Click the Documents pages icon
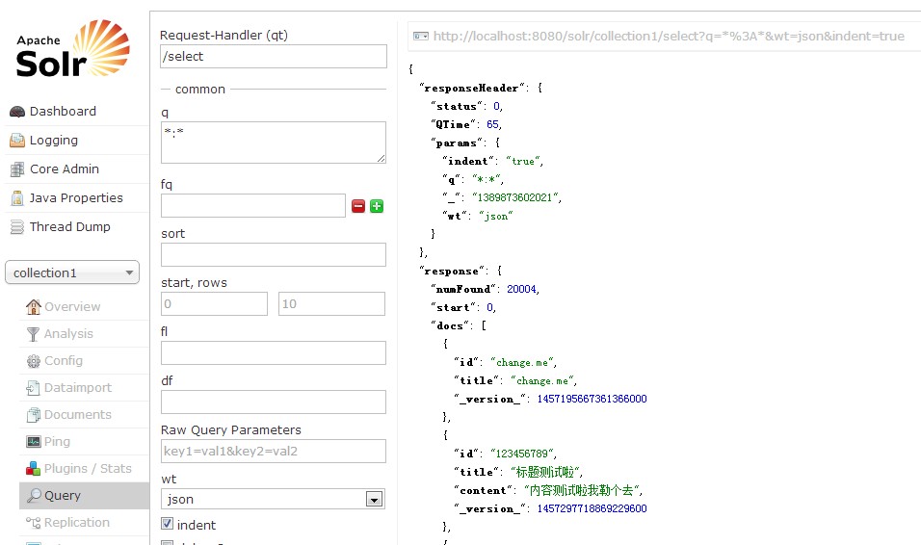Screen dimensions: 921x545 tap(34, 415)
